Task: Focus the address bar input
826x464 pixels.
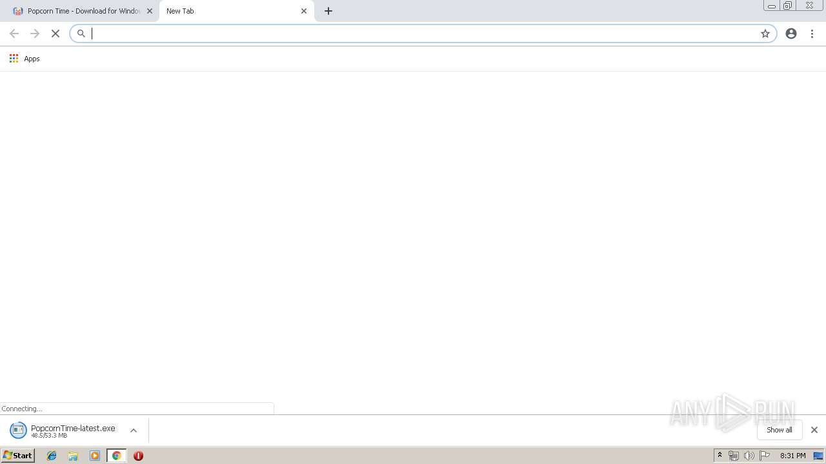Action: (423, 34)
